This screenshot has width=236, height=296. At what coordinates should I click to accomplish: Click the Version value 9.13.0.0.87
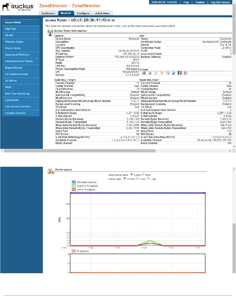coord(132,75)
